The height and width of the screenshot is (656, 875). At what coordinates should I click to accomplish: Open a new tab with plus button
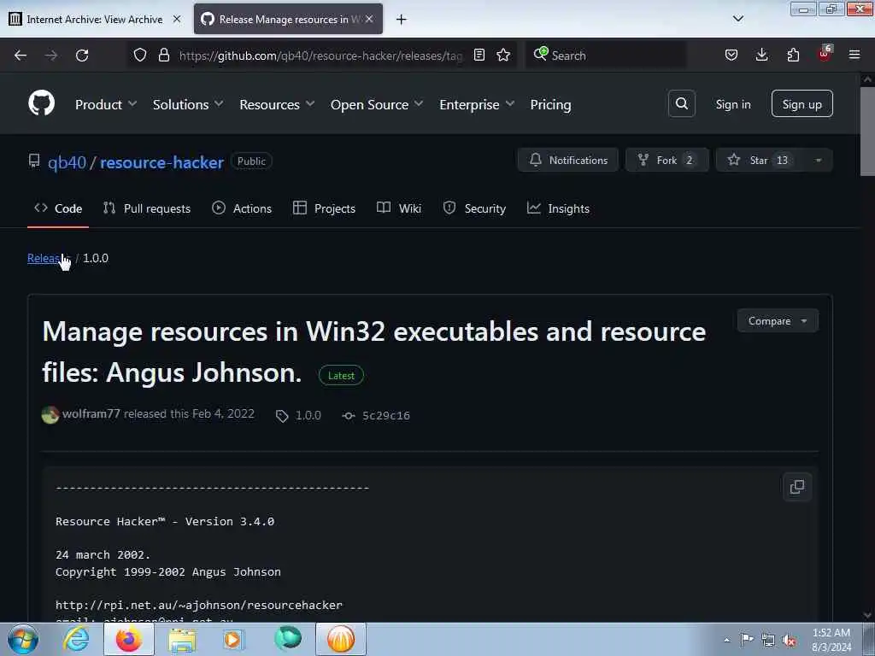[x=402, y=20]
